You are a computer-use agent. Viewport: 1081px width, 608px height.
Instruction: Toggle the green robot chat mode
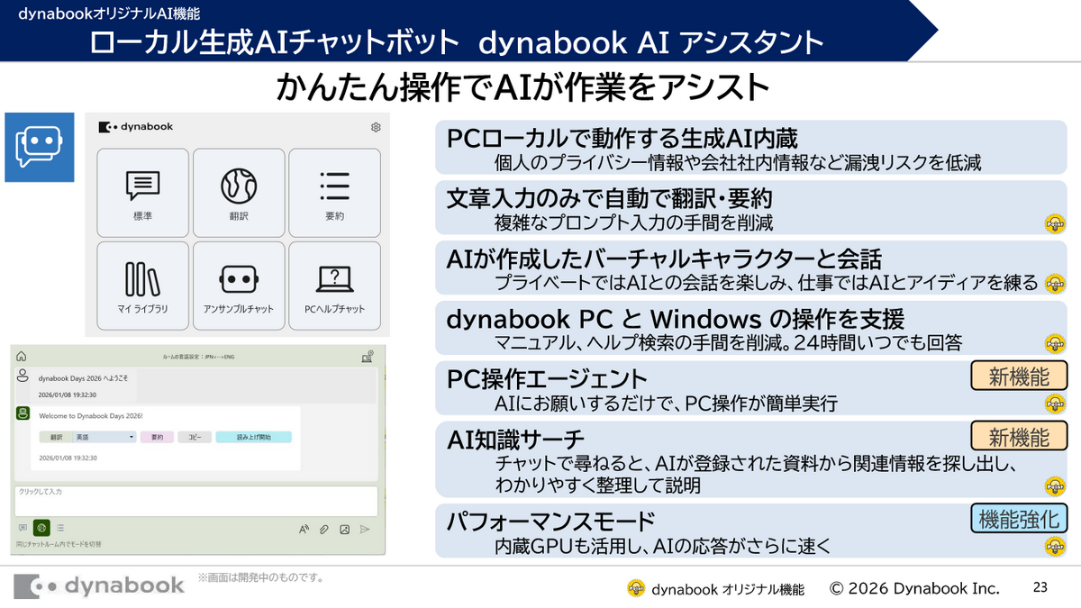click(41, 528)
